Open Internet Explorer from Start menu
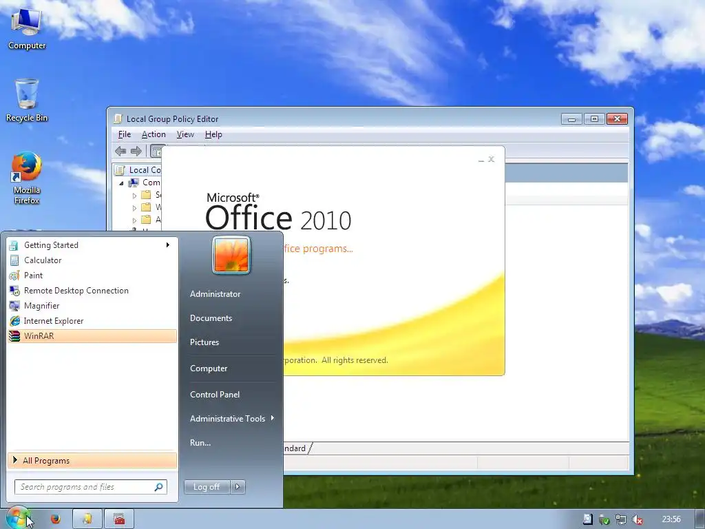 pos(92,321)
